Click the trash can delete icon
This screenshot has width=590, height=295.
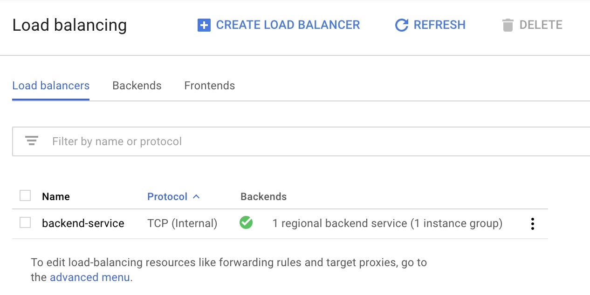(508, 25)
